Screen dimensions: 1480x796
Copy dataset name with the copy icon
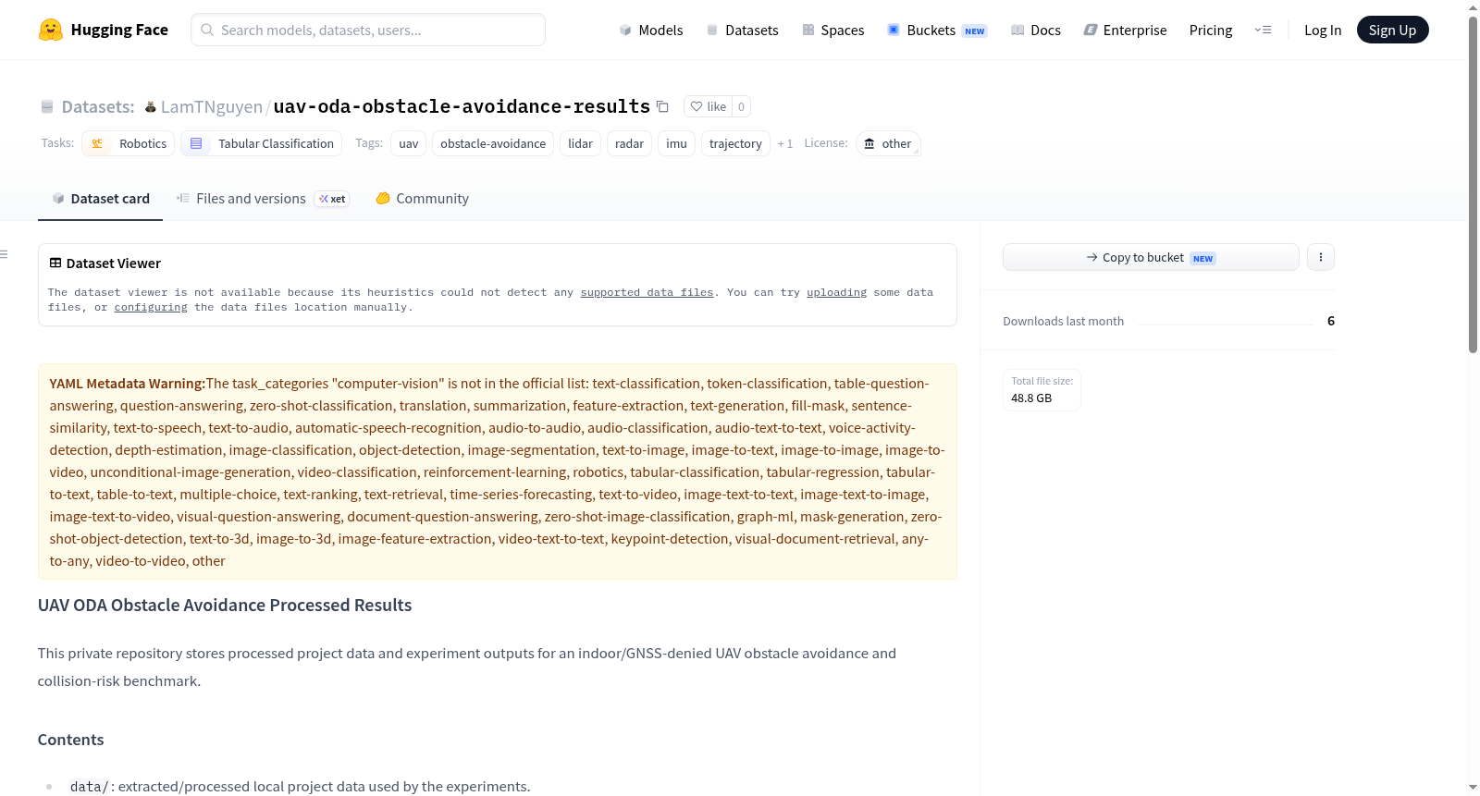tap(662, 106)
